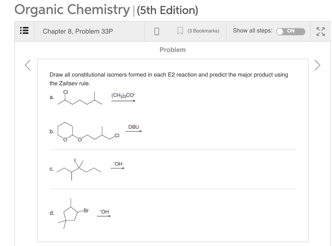Click the Zaitsev rule problem text area
Image resolution: width=332 pixels, height=246 pixels.
tap(168, 79)
